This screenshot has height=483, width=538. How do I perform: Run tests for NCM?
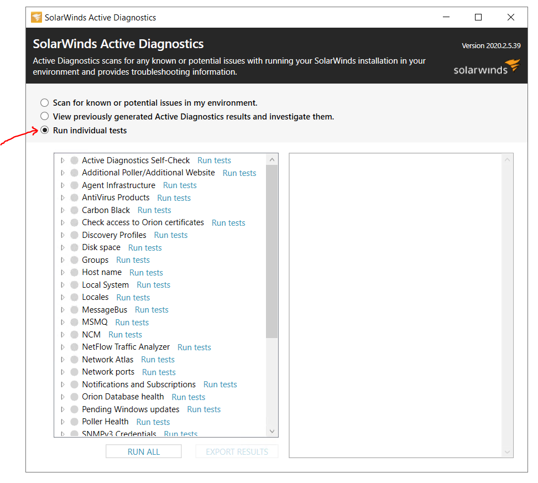[x=125, y=335]
